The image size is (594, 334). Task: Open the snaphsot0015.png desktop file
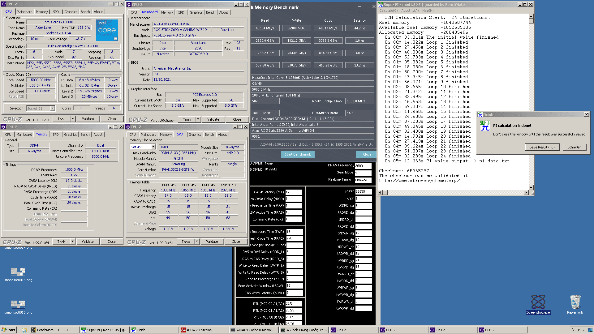click(x=18, y=272)
